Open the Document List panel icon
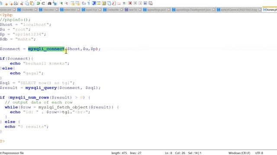Screen dimensions: 277x155 click(x=109, y=3)
